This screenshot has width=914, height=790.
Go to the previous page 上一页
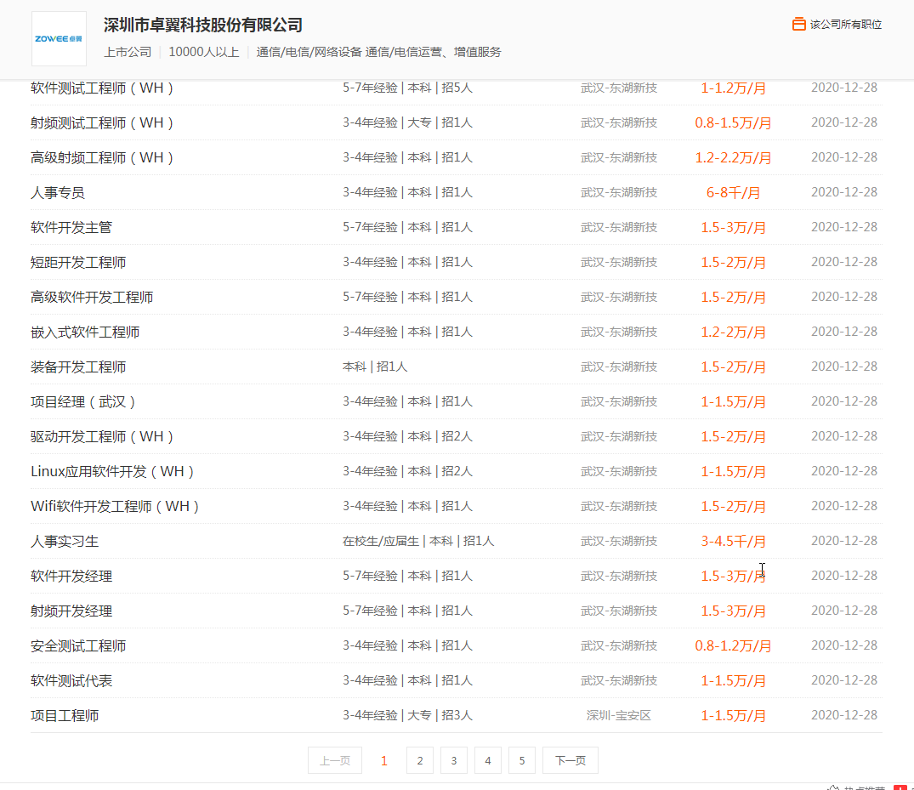pyautogui.click(x=335, y=760)
